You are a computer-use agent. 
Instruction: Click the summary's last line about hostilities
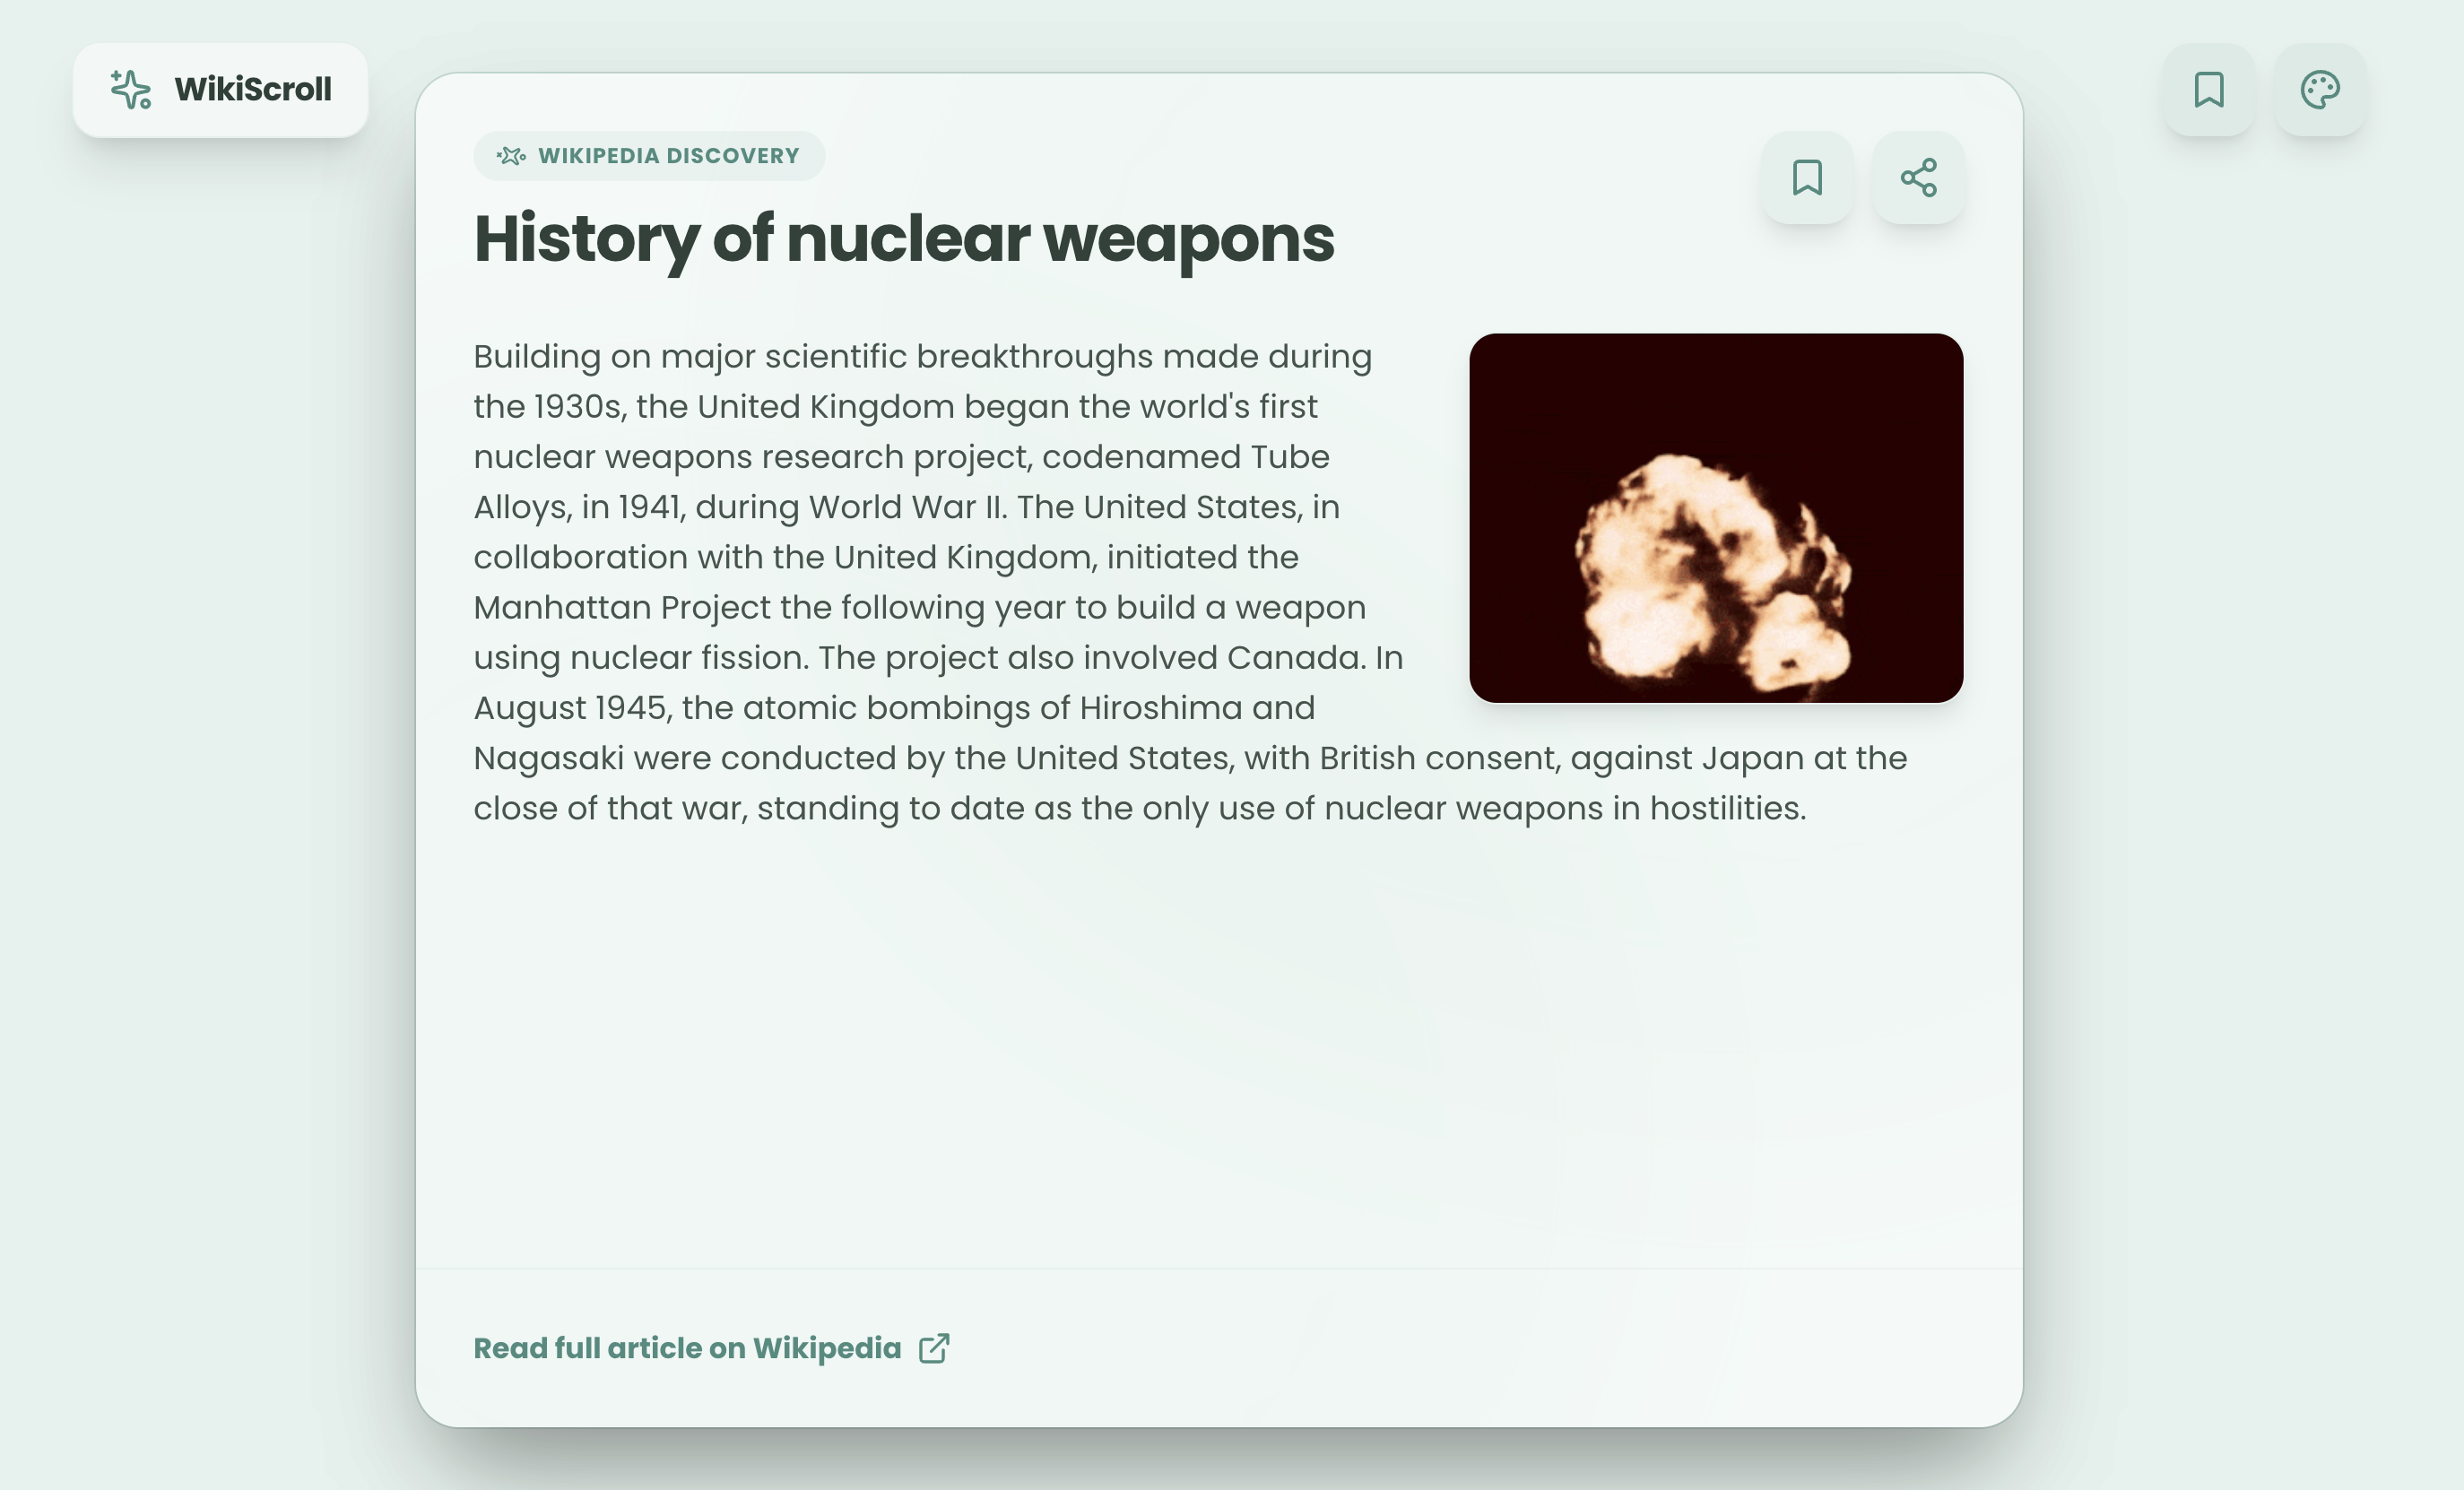[1139, 809]
